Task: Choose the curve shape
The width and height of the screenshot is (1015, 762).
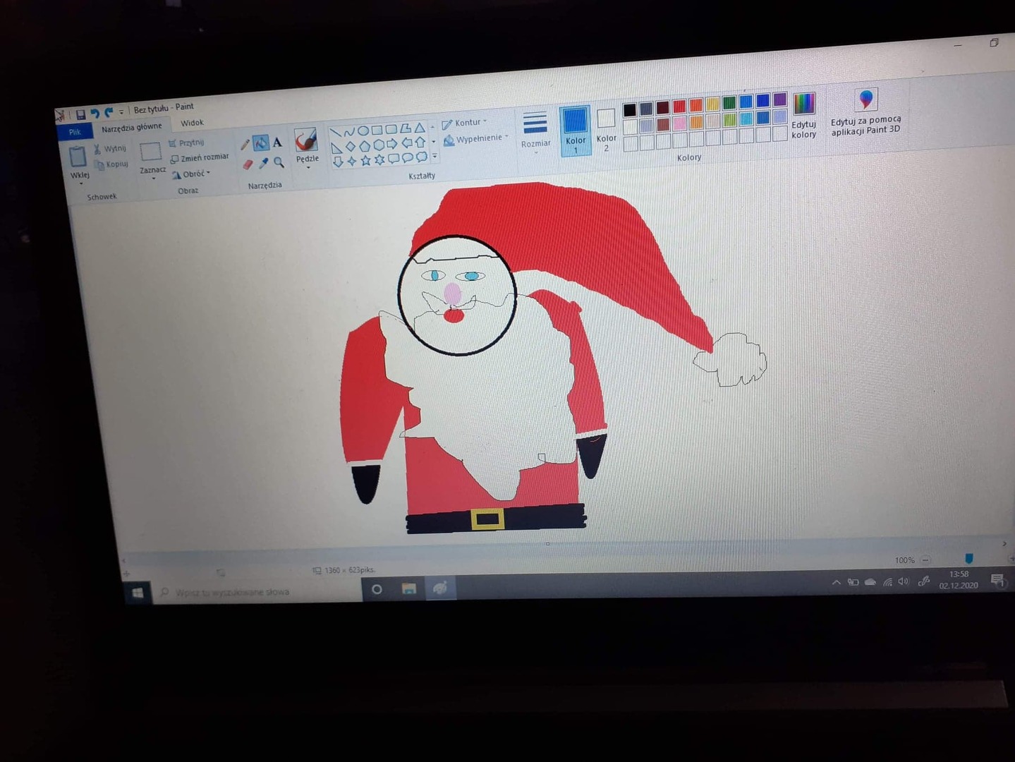Action: [349, 132]
